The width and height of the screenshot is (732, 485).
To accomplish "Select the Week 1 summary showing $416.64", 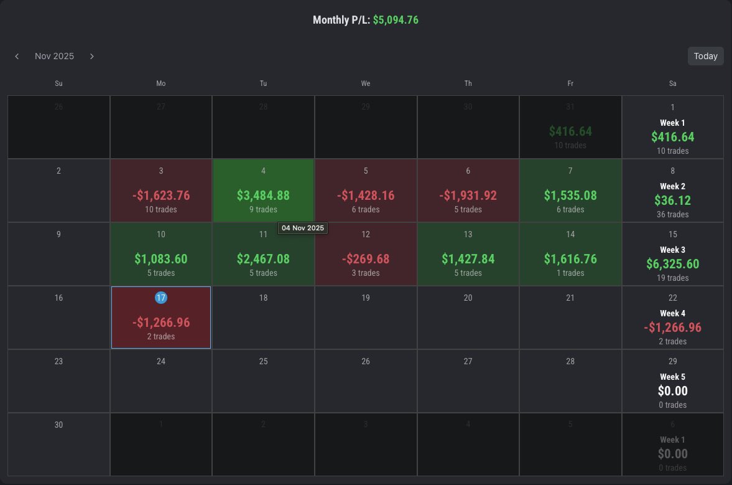I will click(672, 128).
